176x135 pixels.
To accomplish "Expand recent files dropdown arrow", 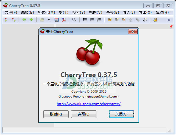I will pos(49,20).
